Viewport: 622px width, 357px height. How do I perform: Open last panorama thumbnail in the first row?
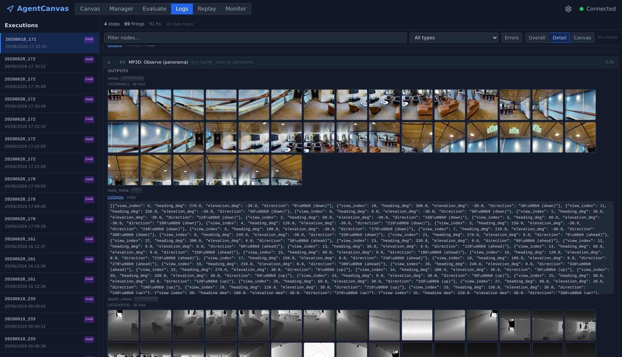coord(580,105)
